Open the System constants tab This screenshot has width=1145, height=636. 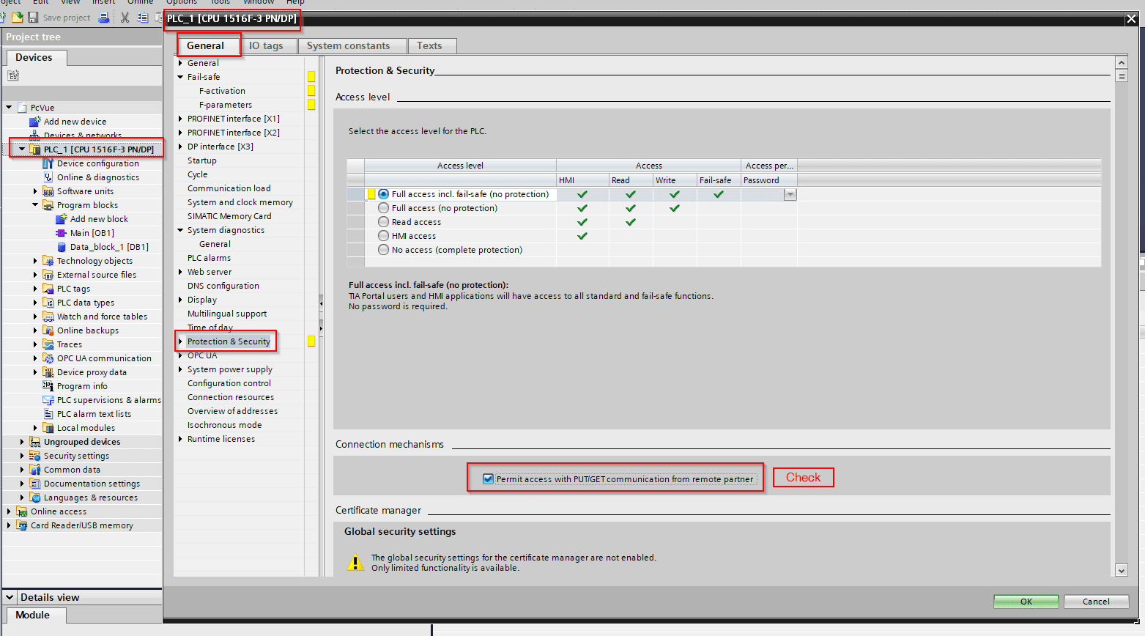point(348,45)
